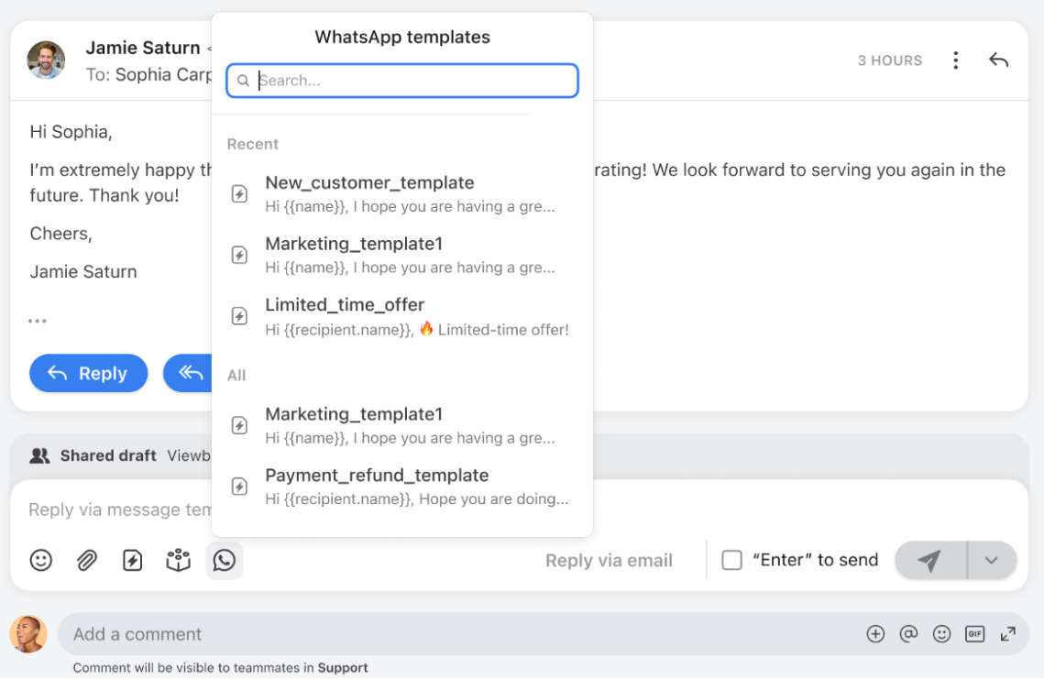Open the Reply via email channel selector

[x=609, y=561]
